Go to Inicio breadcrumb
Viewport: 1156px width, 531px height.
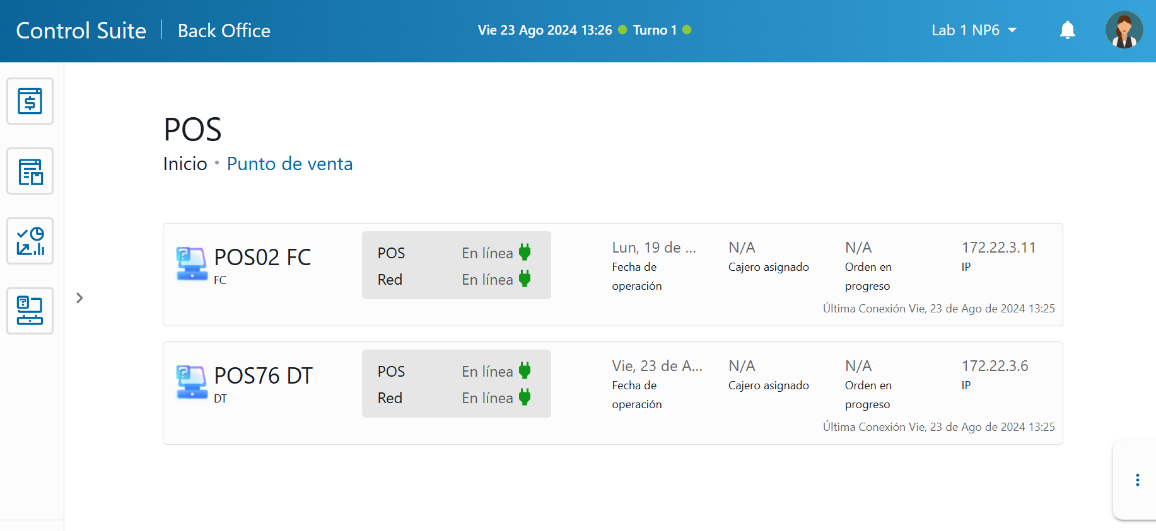(x=185, y=164)
